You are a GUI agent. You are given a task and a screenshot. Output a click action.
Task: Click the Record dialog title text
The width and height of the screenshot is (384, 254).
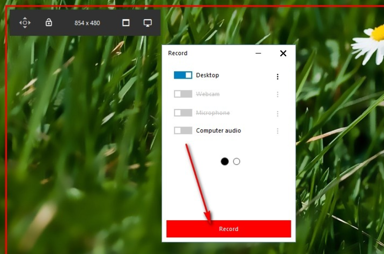(x=178, y=53)
